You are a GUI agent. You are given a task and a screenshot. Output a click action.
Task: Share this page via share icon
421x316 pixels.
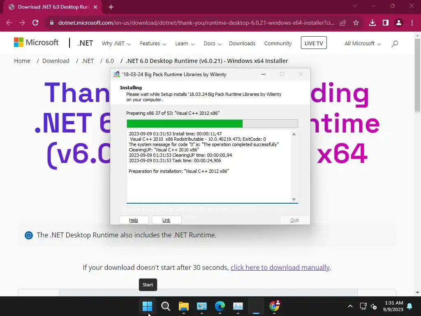(x=343, y=23)
